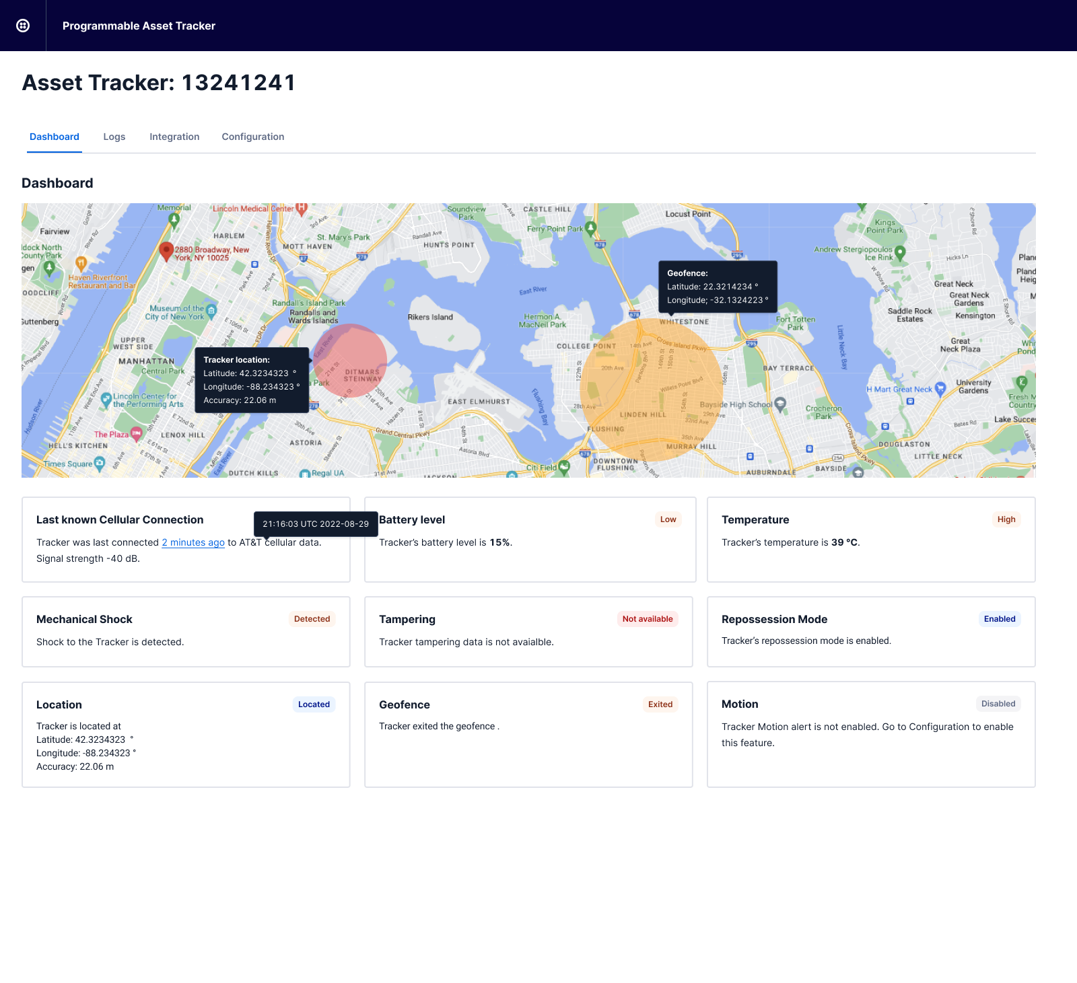Click the Low battery status badge
1077x983 pixels.
[x=668, y=519]
